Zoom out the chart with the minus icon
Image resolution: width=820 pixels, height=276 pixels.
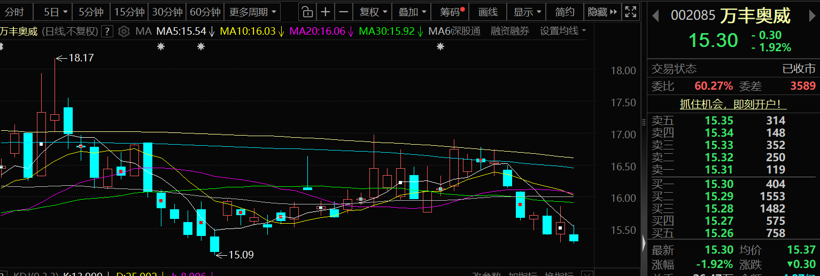pyautogui.click(x=343, y=12)
